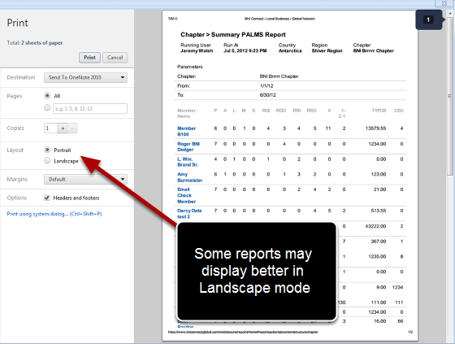This screenshot has height=344, width=455.
Task: Click the Shiver Region text
Action: tap(327, 51)
